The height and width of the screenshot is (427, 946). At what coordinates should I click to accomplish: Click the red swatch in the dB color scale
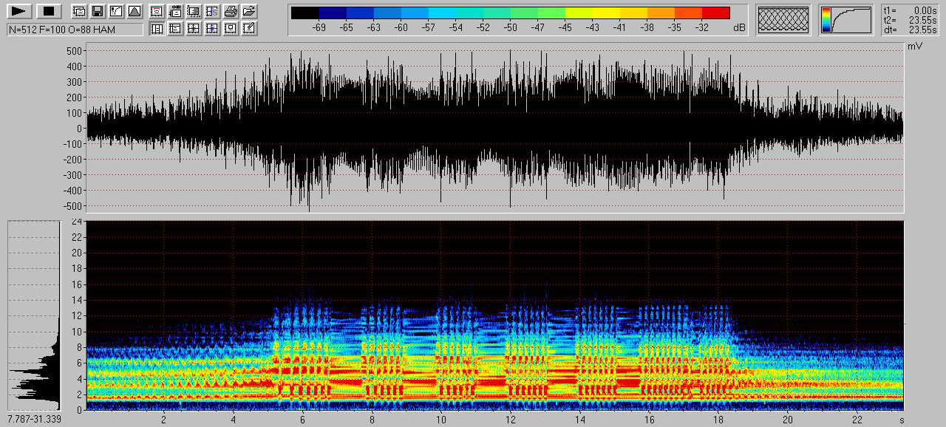pyautogui.click(x=715, y=13)
